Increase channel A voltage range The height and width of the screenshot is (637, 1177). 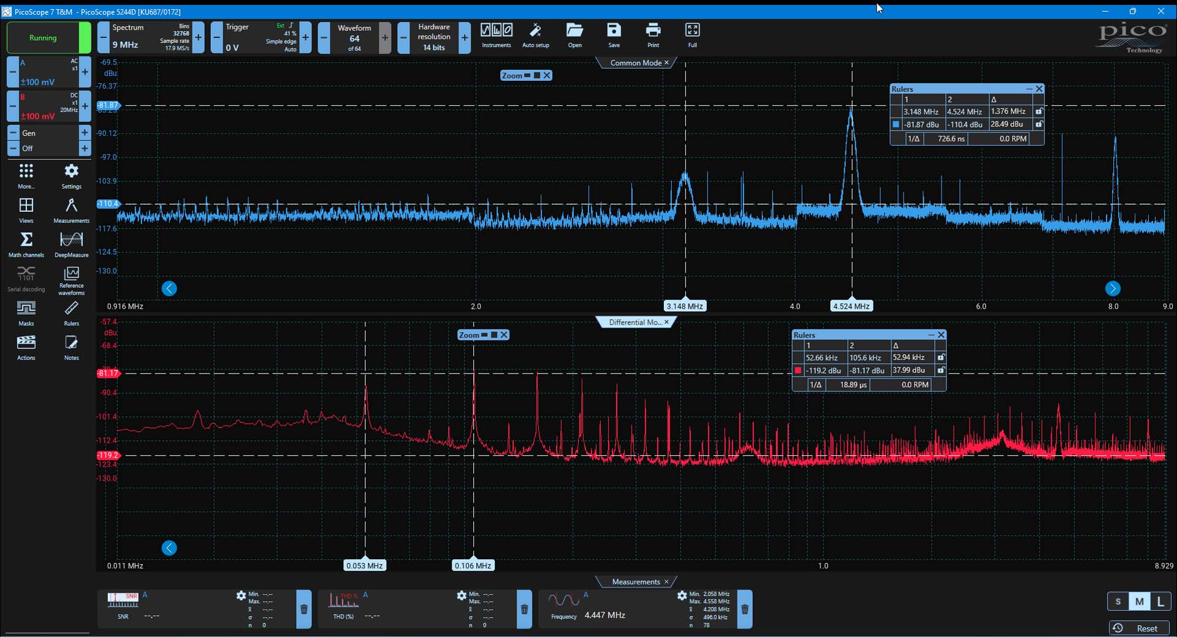[85, 72]
